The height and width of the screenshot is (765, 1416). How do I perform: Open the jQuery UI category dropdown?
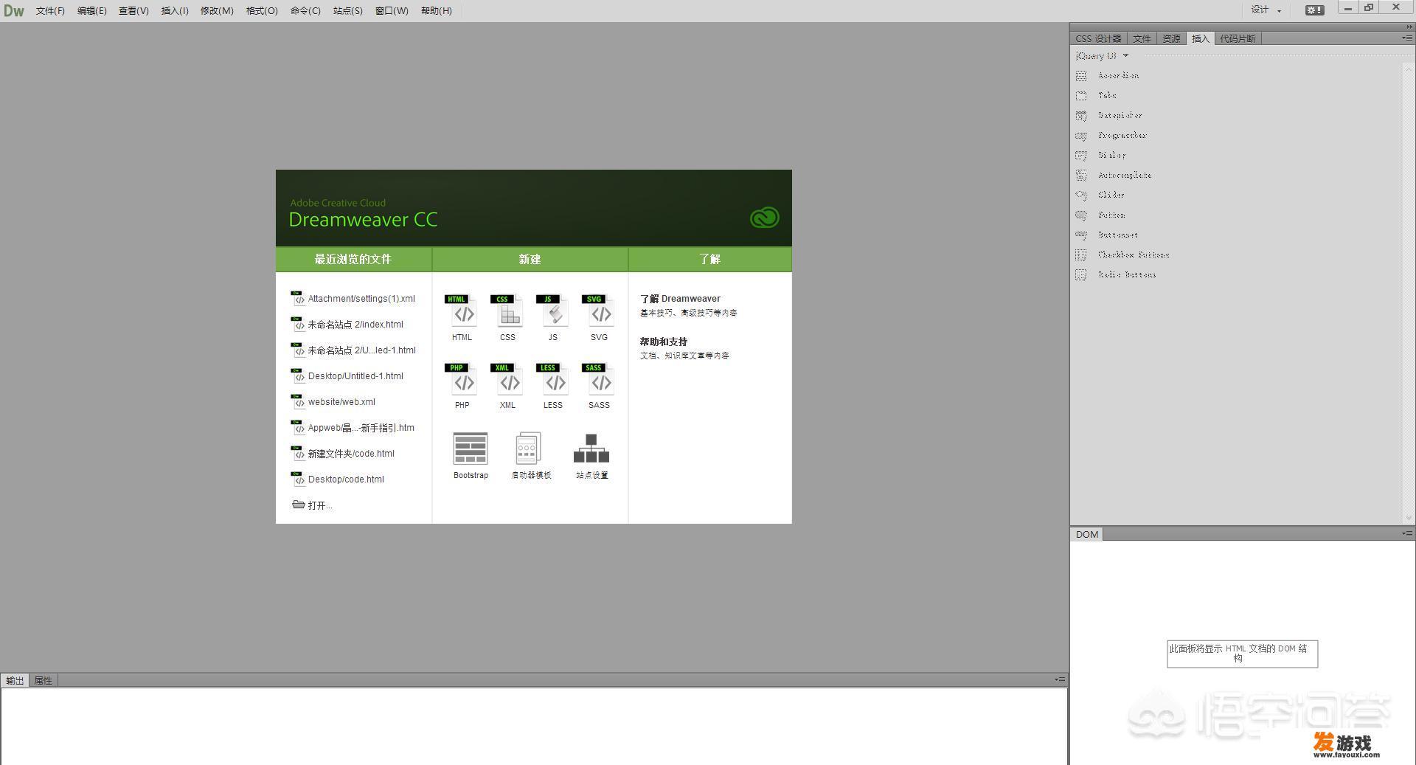tap(1102, 56)
